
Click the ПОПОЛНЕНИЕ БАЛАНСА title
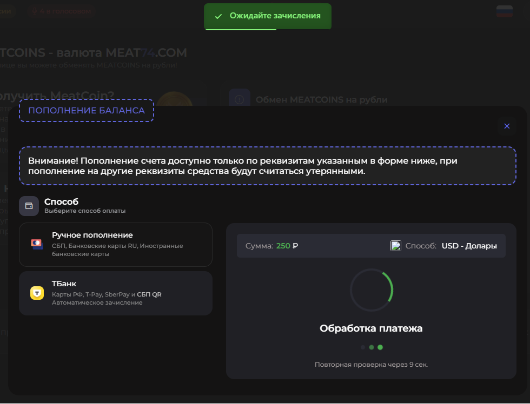(x=87, y=110)
